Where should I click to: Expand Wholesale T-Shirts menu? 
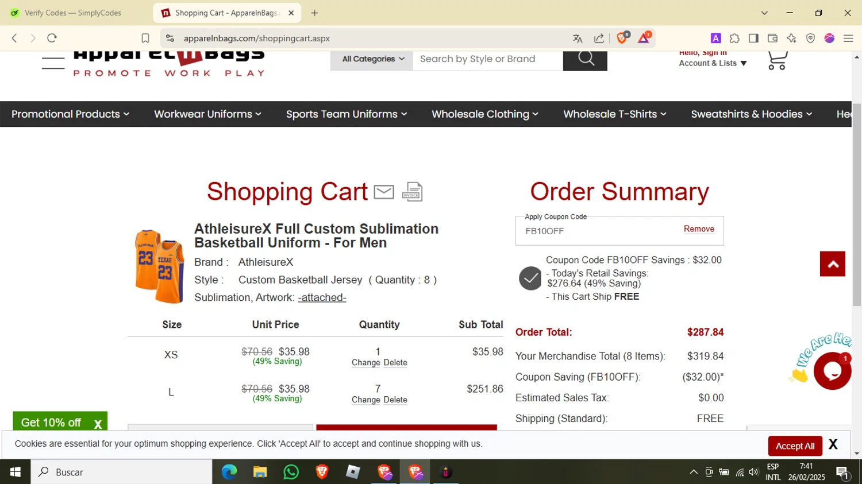(615, 114)
